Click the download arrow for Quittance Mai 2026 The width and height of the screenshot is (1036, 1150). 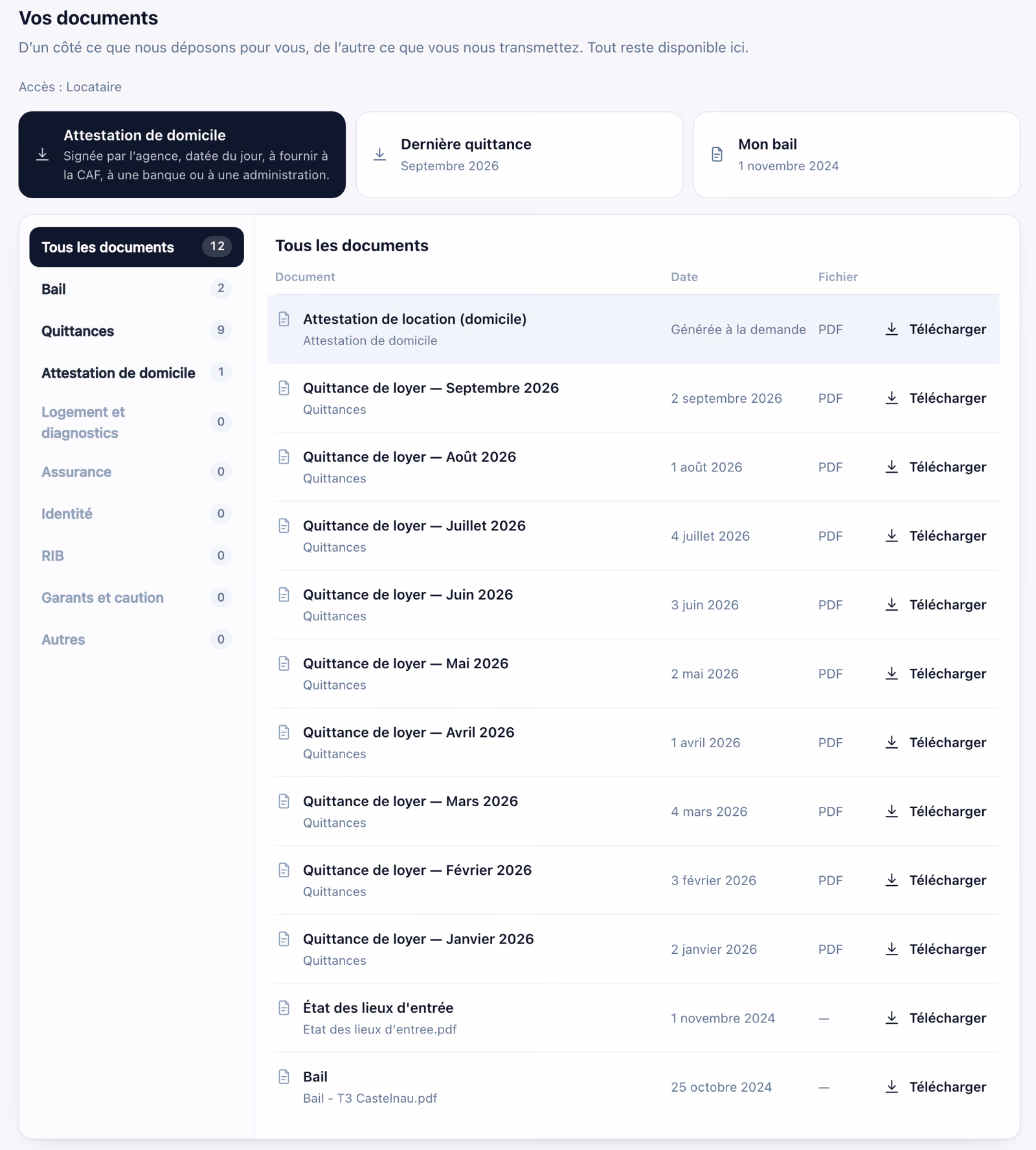pos(892,674)
